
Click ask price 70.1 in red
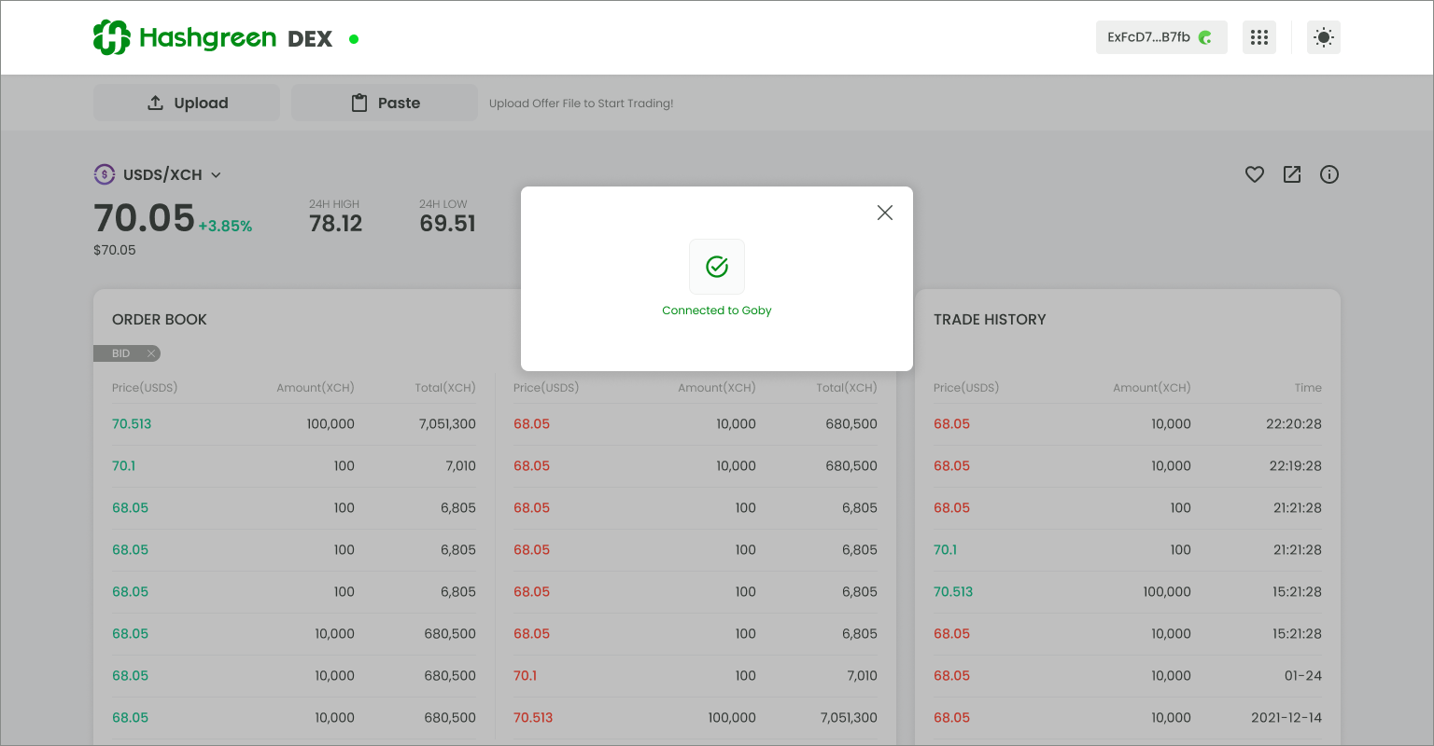tap(526, 675)
